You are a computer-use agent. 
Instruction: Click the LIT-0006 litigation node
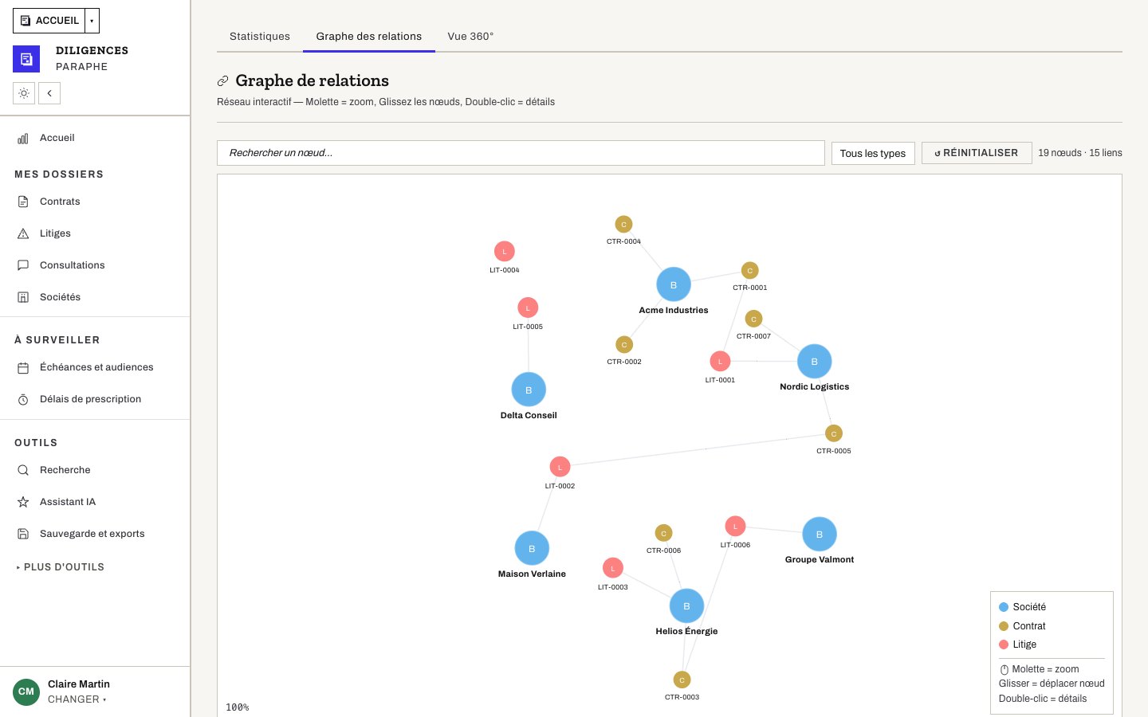click(735, 526)
